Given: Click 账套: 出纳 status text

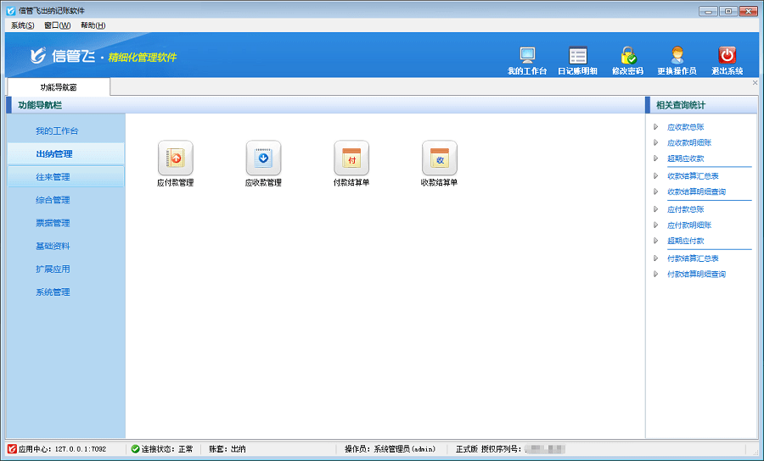Looking at the screenshot, I should tap(227, 449).
